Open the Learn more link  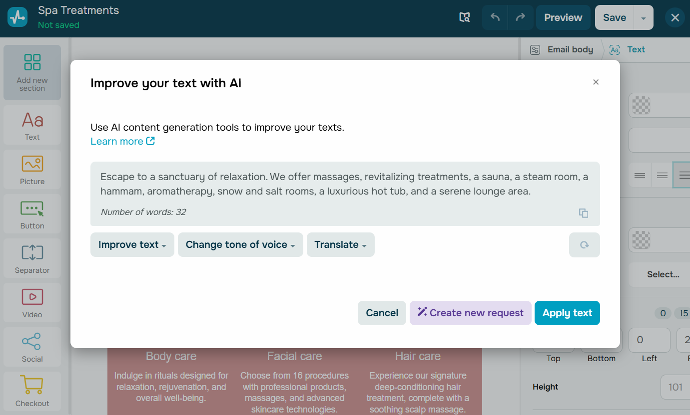[x=122, y=142]
